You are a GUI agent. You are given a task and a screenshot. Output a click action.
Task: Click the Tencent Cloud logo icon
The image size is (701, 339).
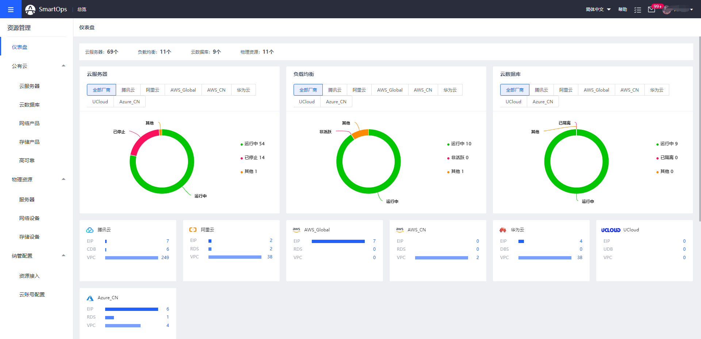point(90,230)
